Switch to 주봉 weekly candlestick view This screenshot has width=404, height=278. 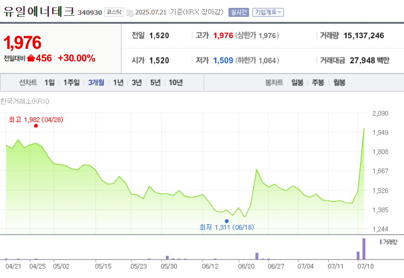coord(318,82)
